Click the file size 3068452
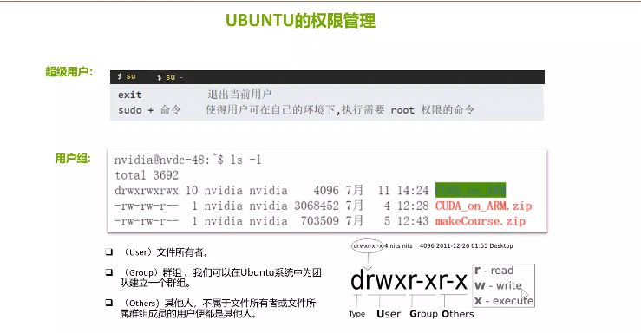Screen dimensions: 641x333 coord(317,206)
